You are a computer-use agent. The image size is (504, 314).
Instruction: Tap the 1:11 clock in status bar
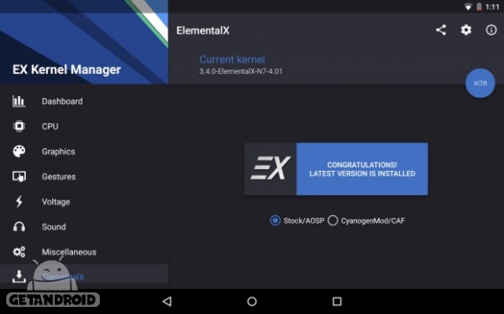[x=492, y=7]
